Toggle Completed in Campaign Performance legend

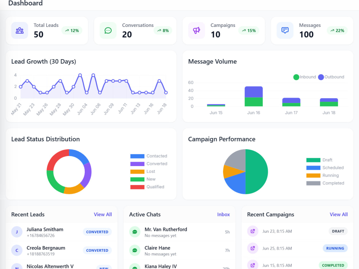point(325,183)
